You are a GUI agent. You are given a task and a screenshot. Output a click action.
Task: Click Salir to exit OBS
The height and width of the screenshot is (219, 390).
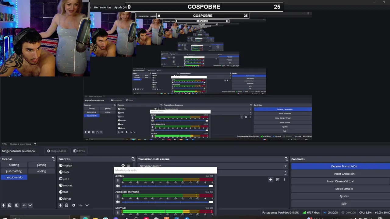coord(341,203)
